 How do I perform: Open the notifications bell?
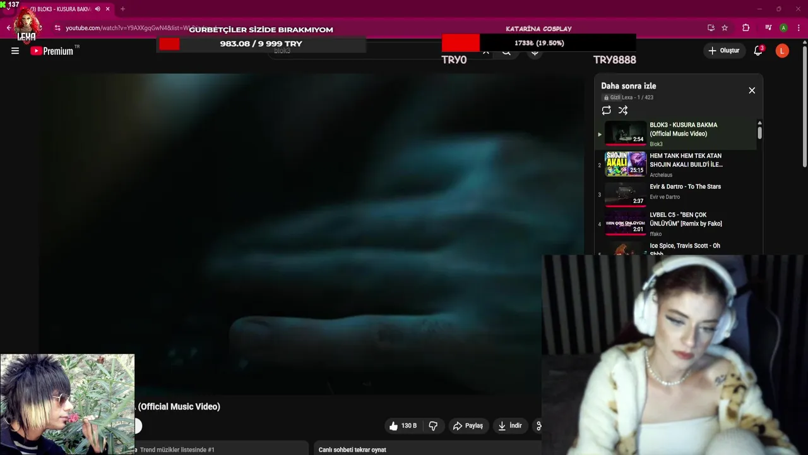click(x=758, y=51)
